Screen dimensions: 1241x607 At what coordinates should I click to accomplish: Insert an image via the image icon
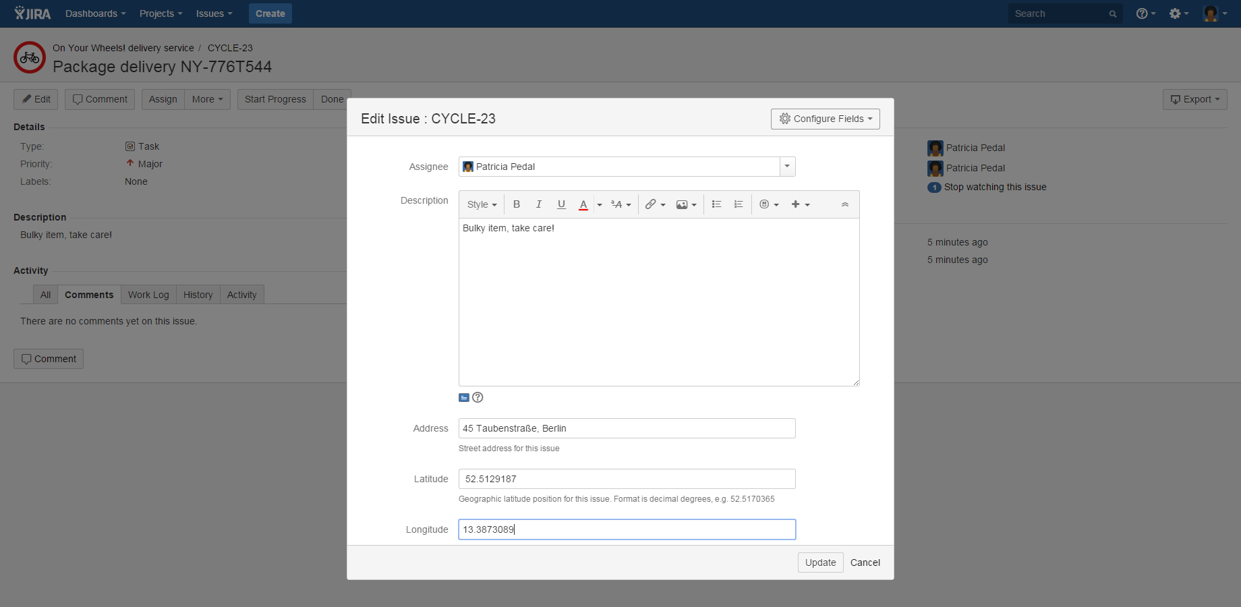[683, 204]
